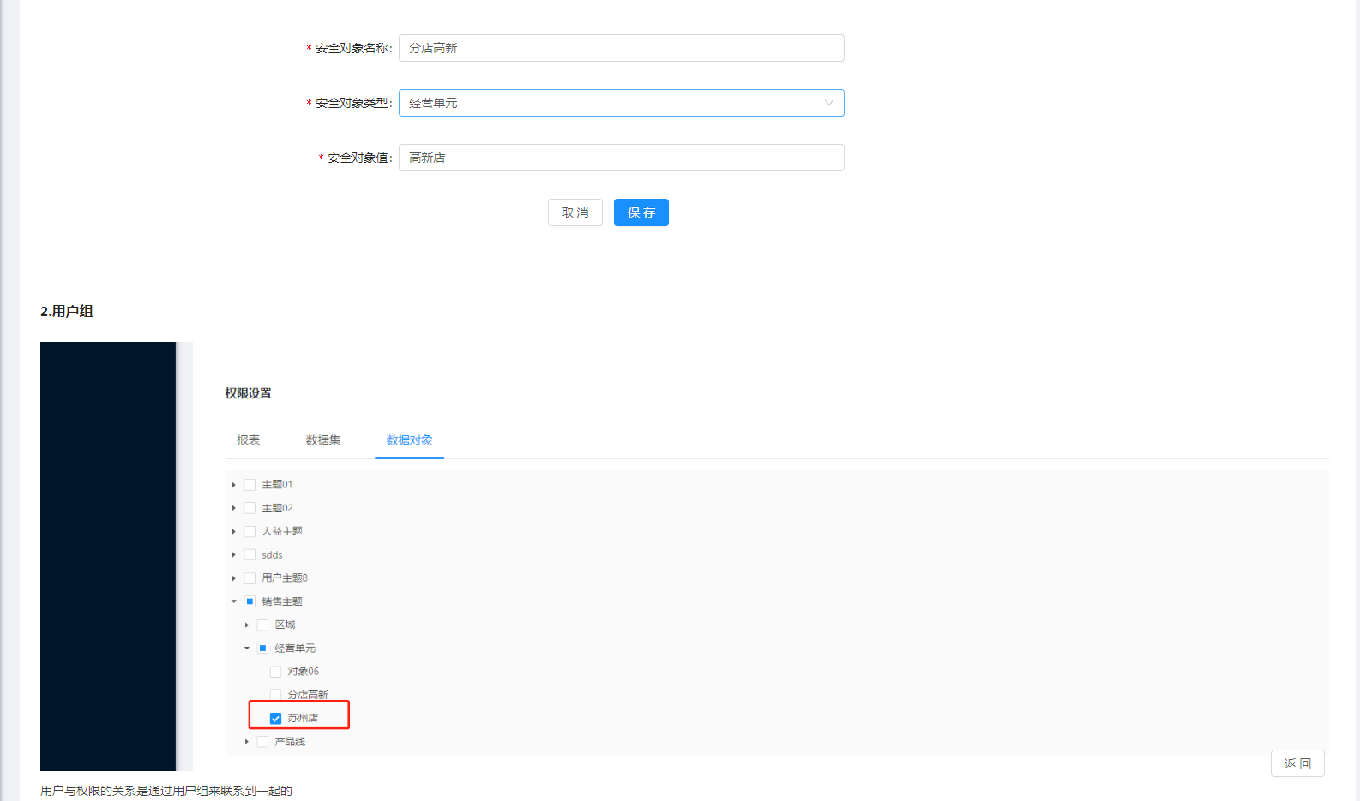
Task: Check the 区域 checkbox
Action: (262, 625)
